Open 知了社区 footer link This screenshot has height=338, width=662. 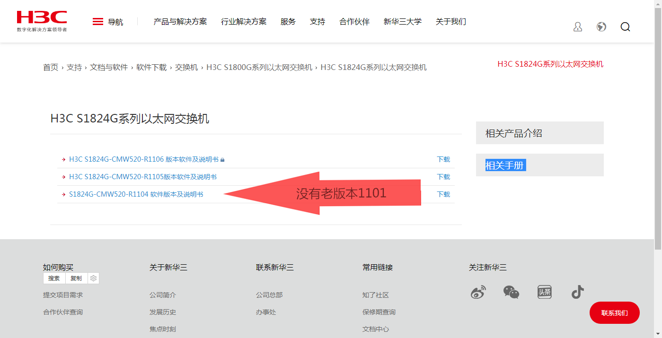[376, 295]
